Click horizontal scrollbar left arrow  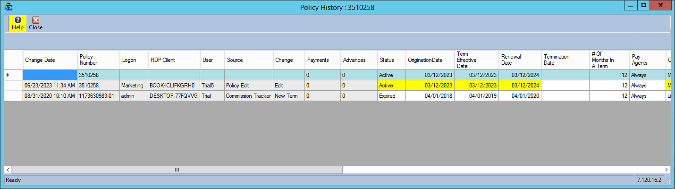(8, 170)
